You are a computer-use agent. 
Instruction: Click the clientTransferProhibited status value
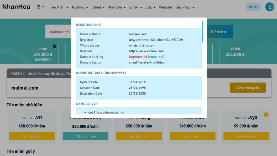[146, 62]
